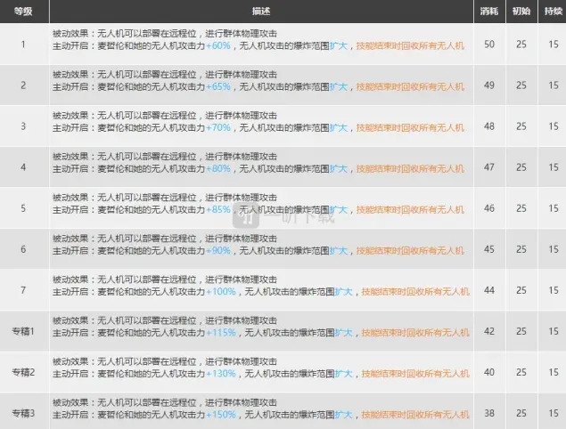Click the duration value 15 in 专精2 row
566x429 pixels.
[x=554, y=372]
